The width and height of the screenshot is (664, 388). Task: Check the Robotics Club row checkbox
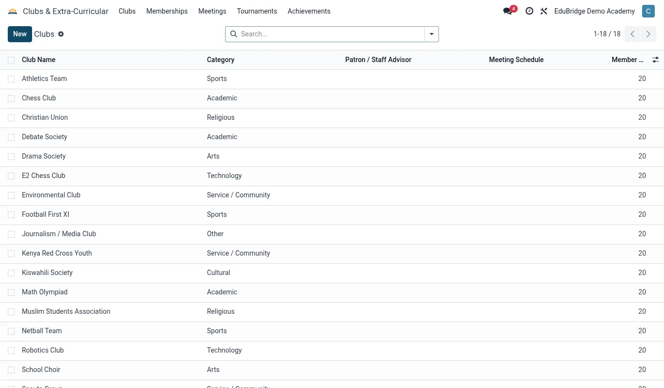click(x=11, y=351)
